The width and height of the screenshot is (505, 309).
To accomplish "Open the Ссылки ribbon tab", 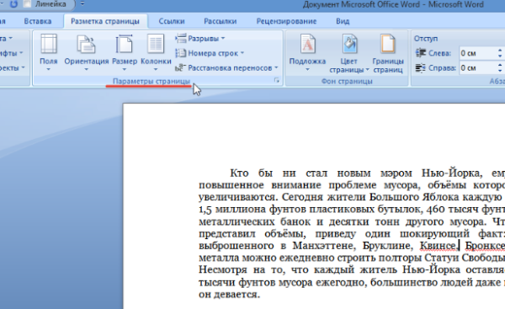I will [172, 21].
